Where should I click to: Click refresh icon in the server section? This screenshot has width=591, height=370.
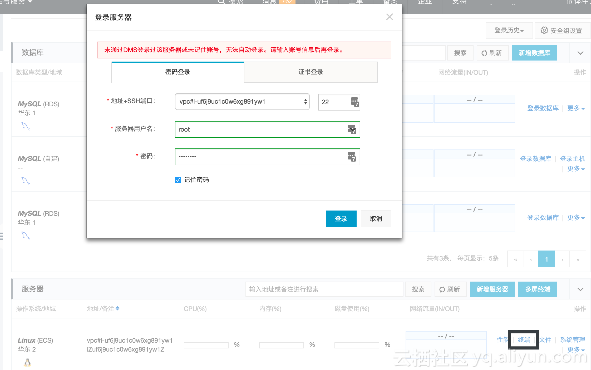point(442,289)
